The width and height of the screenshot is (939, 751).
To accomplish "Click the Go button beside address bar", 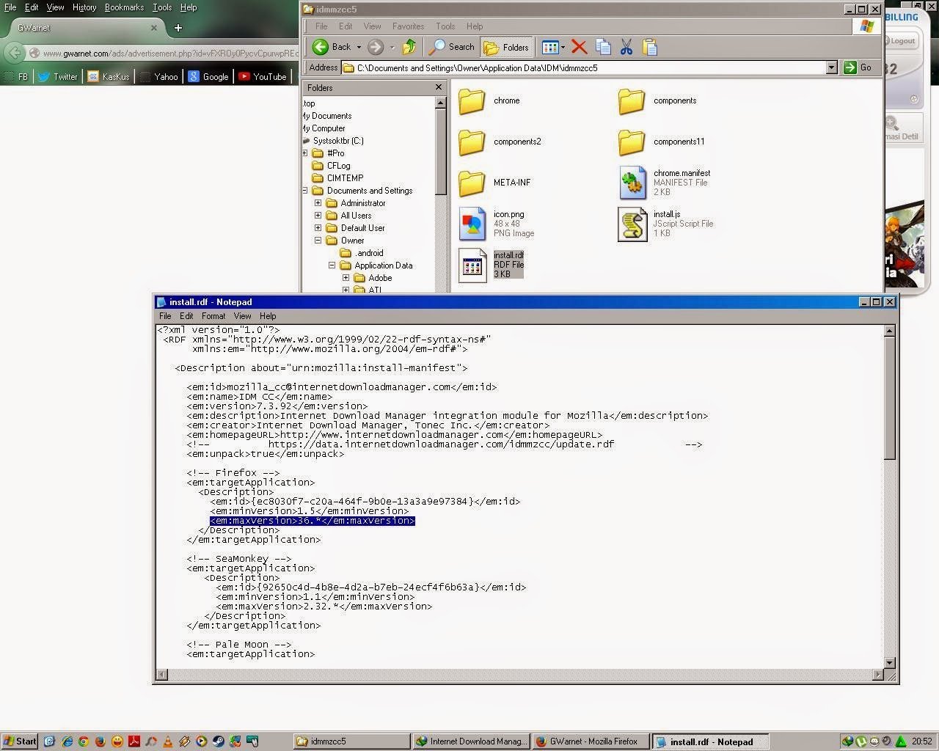I will (858, 67).
